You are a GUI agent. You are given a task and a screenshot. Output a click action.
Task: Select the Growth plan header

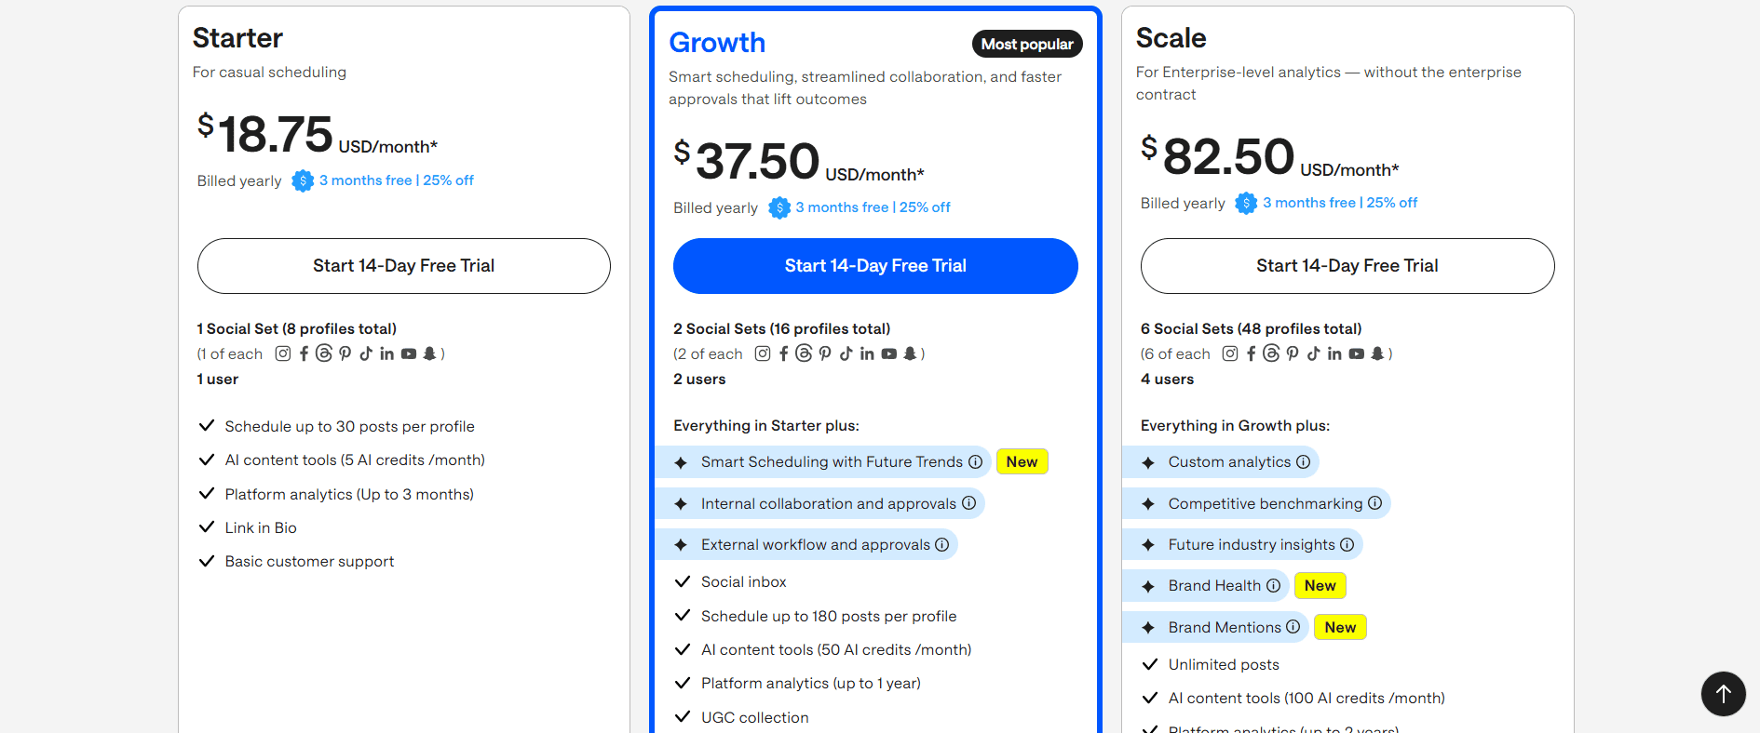tap(717, 43)
